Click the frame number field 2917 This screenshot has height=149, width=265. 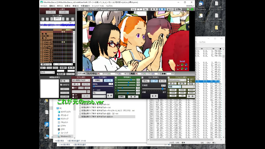[x=57, y=19]
